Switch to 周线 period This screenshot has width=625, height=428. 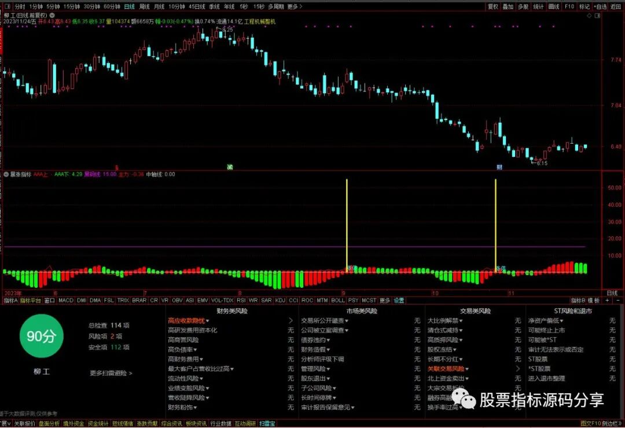(144, 6)
